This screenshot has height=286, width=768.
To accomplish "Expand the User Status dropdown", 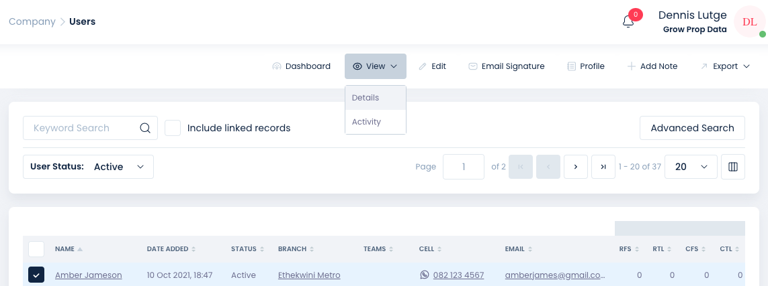I will click(x=88, y=167).
